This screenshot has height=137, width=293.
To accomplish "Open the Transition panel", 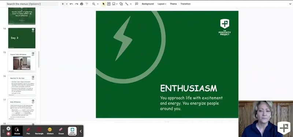I will pyautogui.click(x=185, y=4).
